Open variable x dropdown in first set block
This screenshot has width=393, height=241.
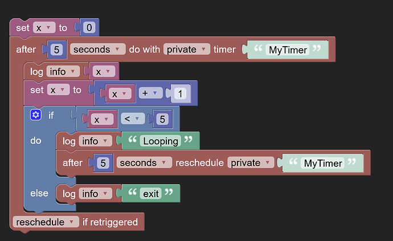point(44,27)
